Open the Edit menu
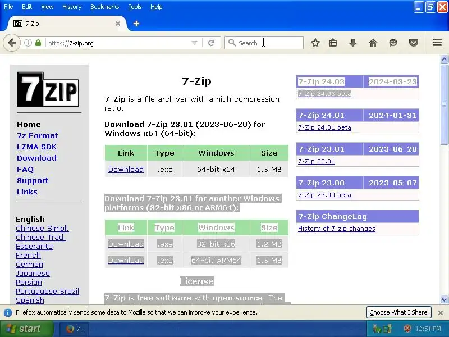The width and height of the screenshot is (449, 337). coord(26,7)
